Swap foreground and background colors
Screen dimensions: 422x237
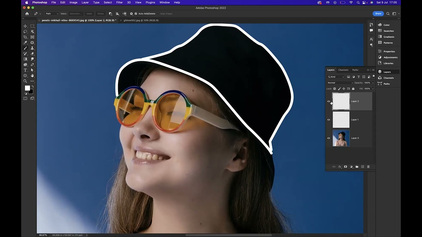point(32,87)
